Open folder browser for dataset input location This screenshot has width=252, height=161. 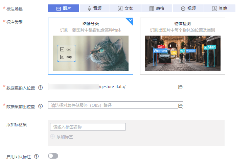[x=180, y=87]
